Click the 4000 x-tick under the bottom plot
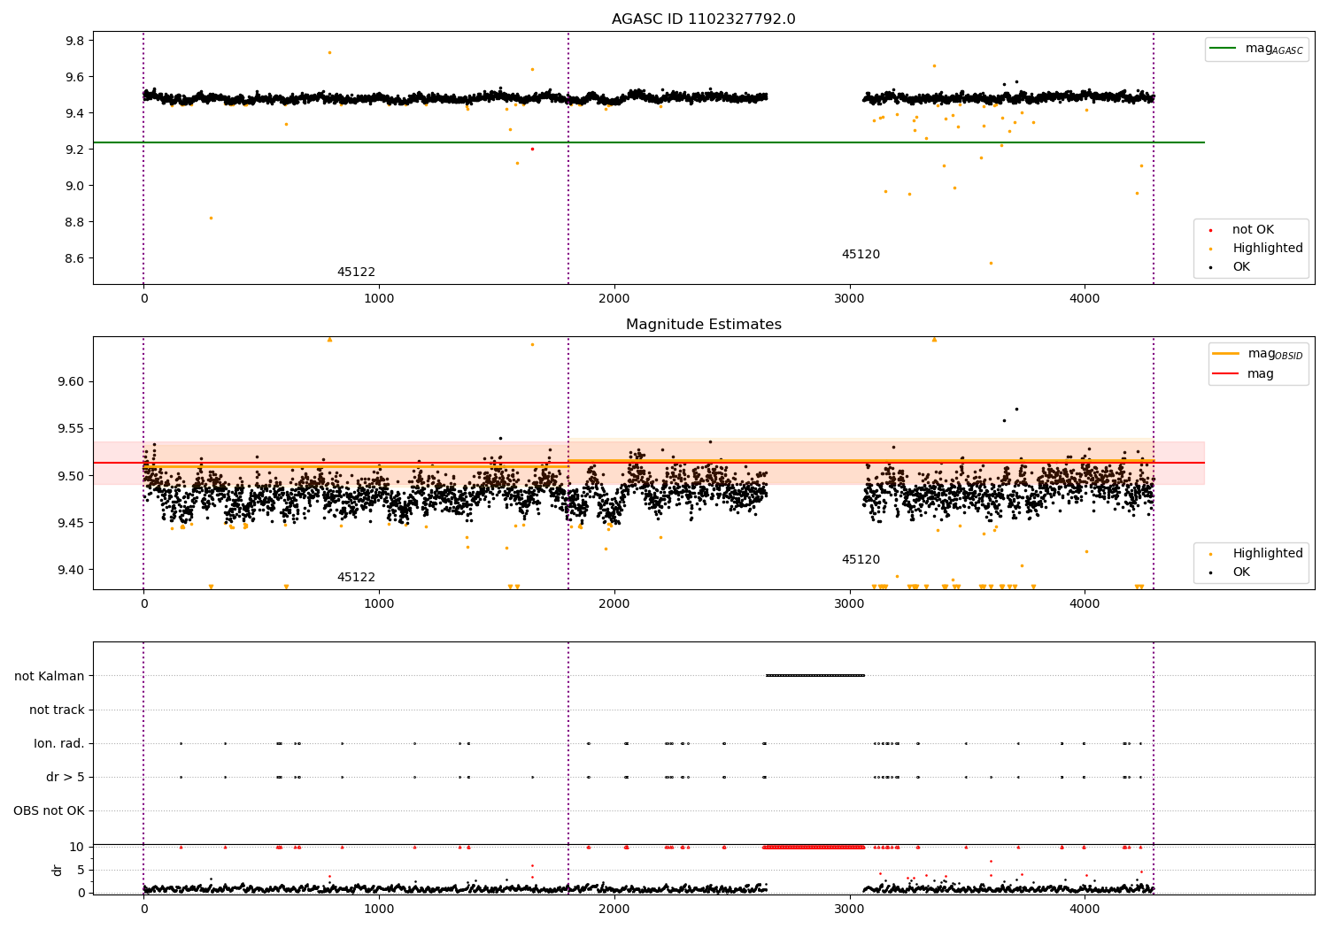Screen dimensions: 1328x929 [x=1085, y=910]
